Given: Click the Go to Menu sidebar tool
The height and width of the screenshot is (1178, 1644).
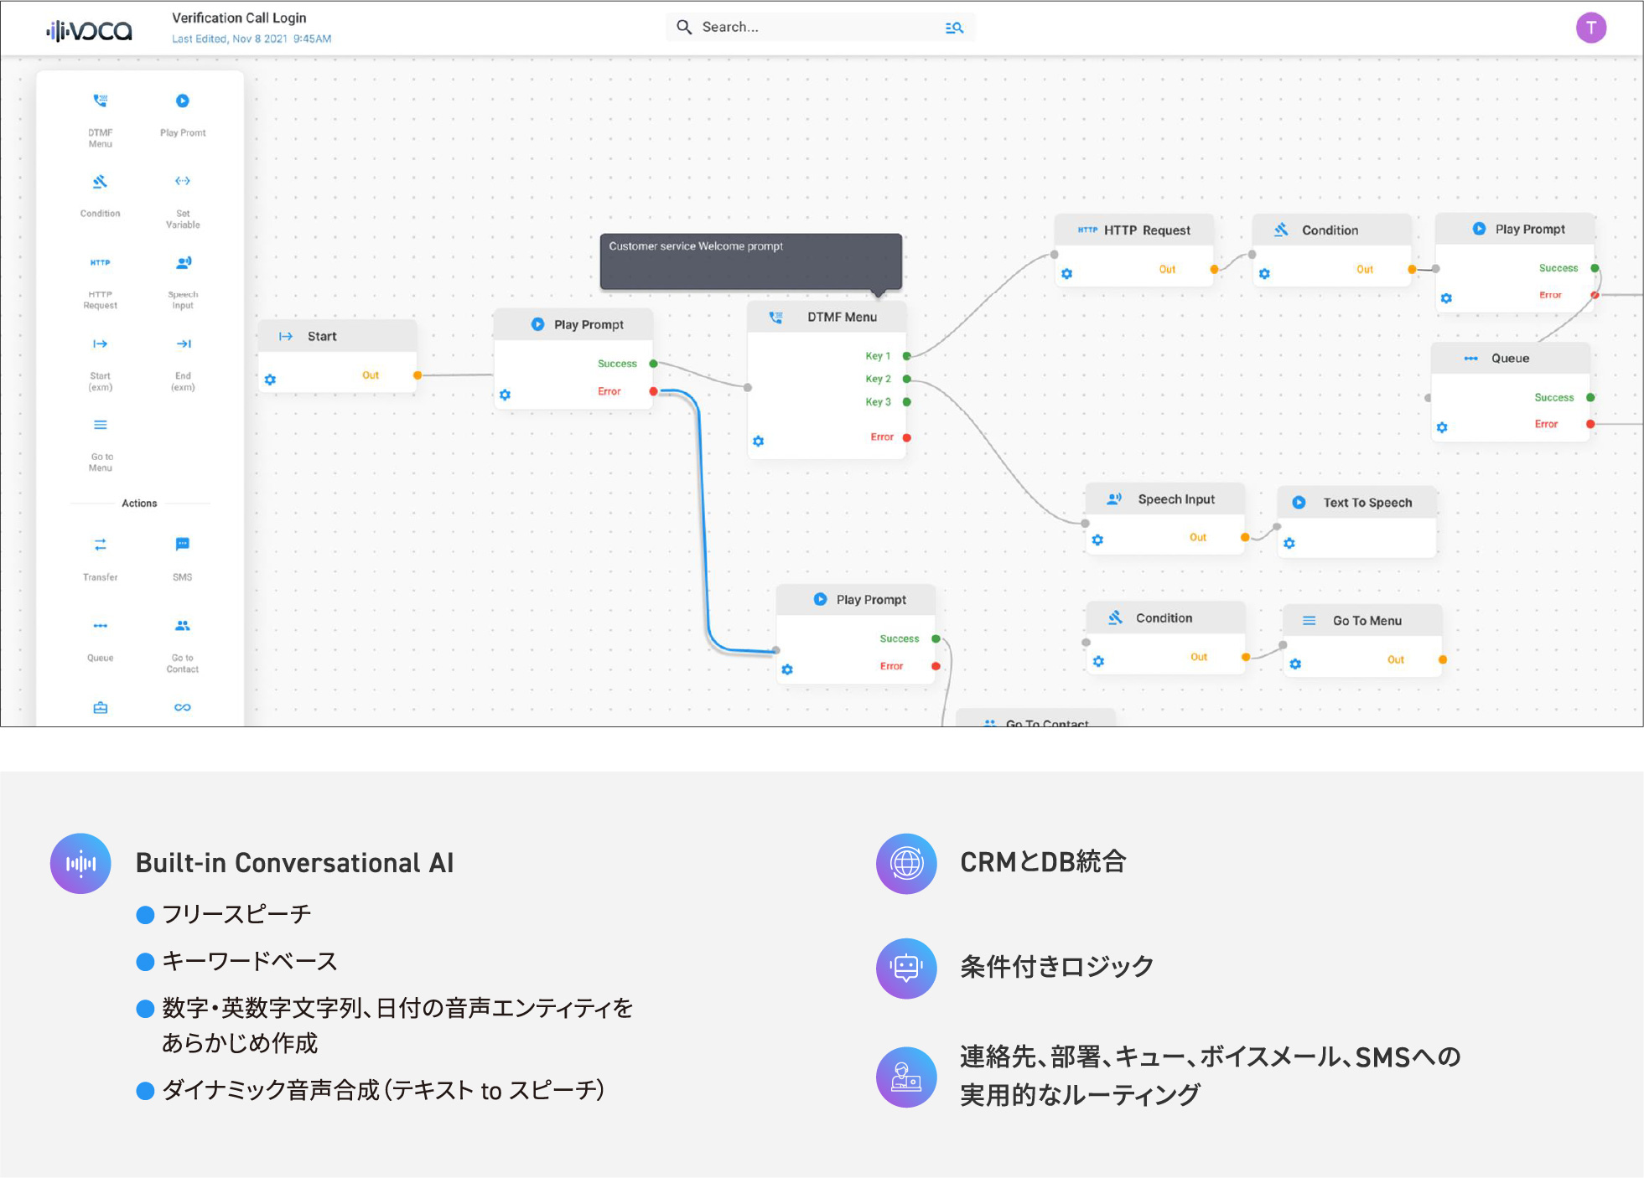Looking at the screenshot, I should click(100, 445).
